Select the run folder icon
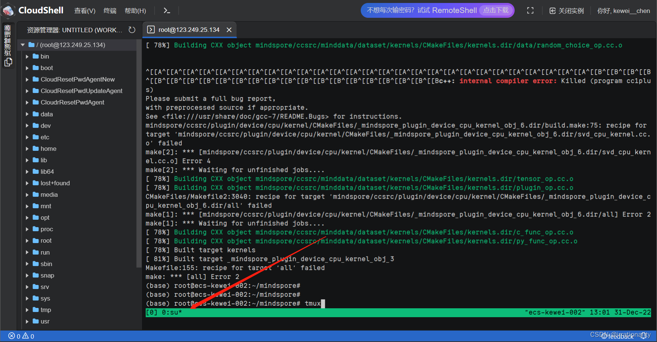Viewport: 657px width, 342px height. 36,252
